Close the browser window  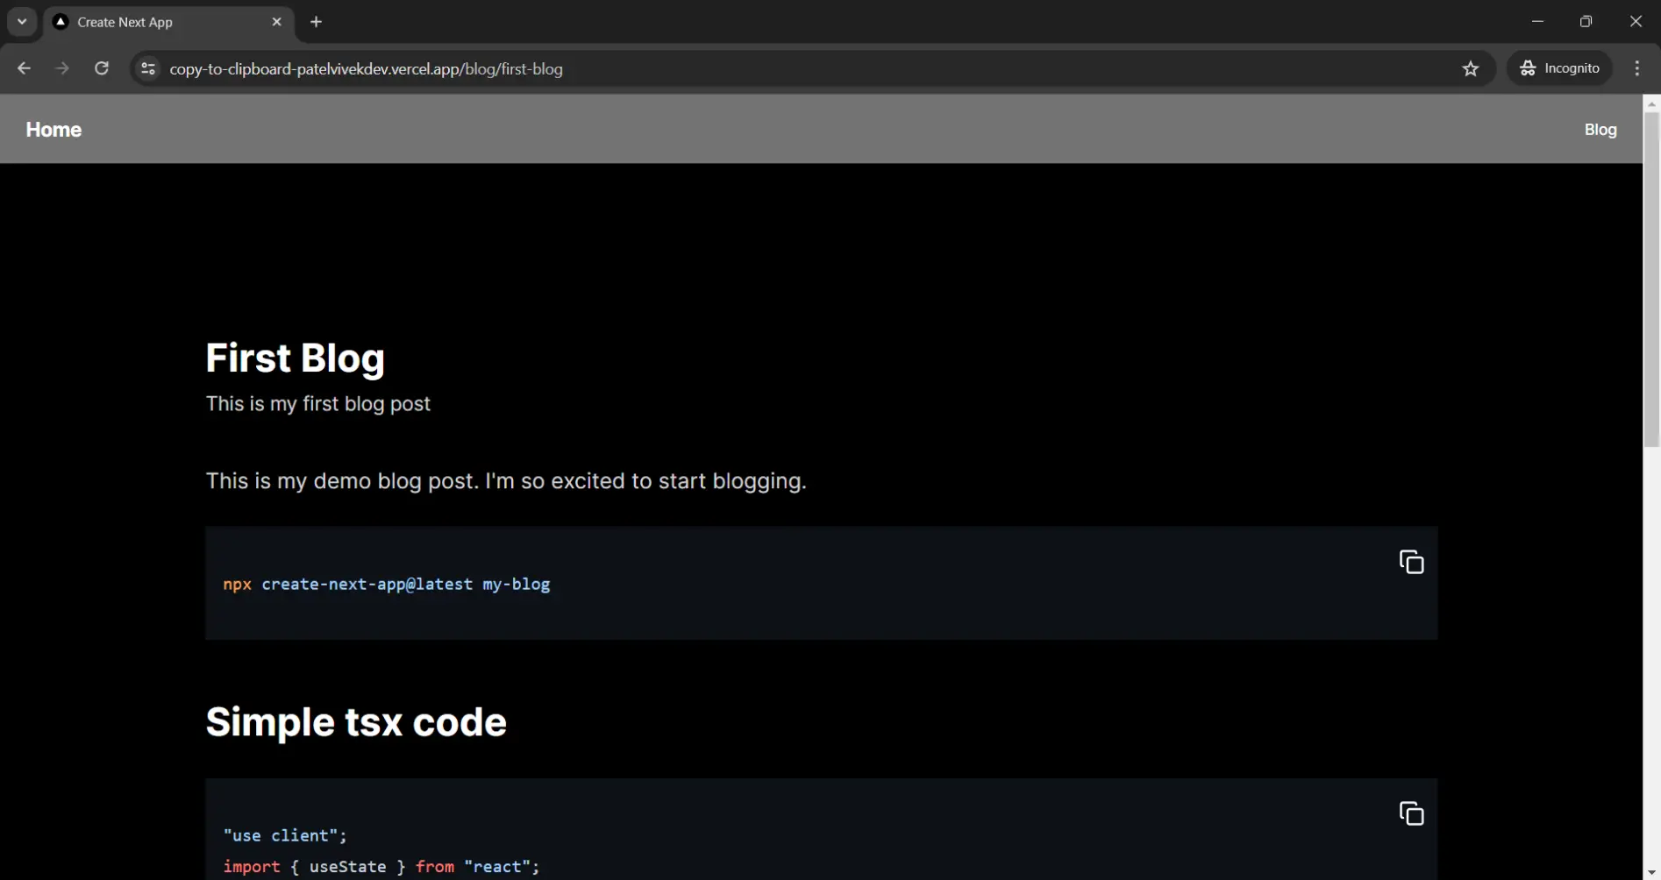coord(1636,22)
